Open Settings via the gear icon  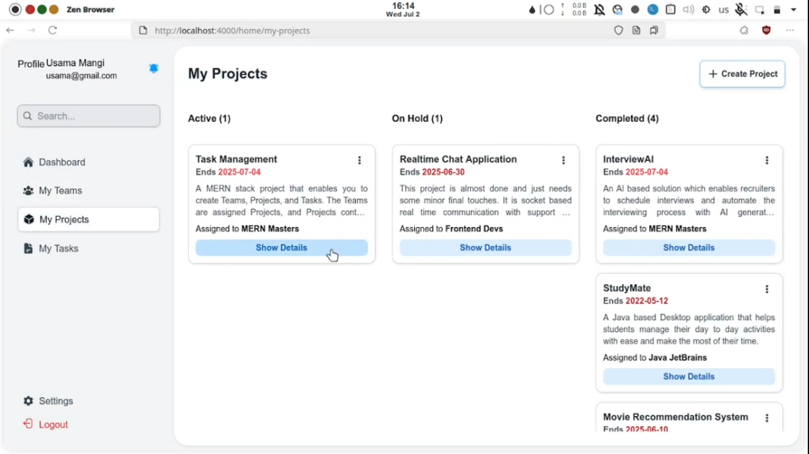pyautogui.click(x=28, y=401)
